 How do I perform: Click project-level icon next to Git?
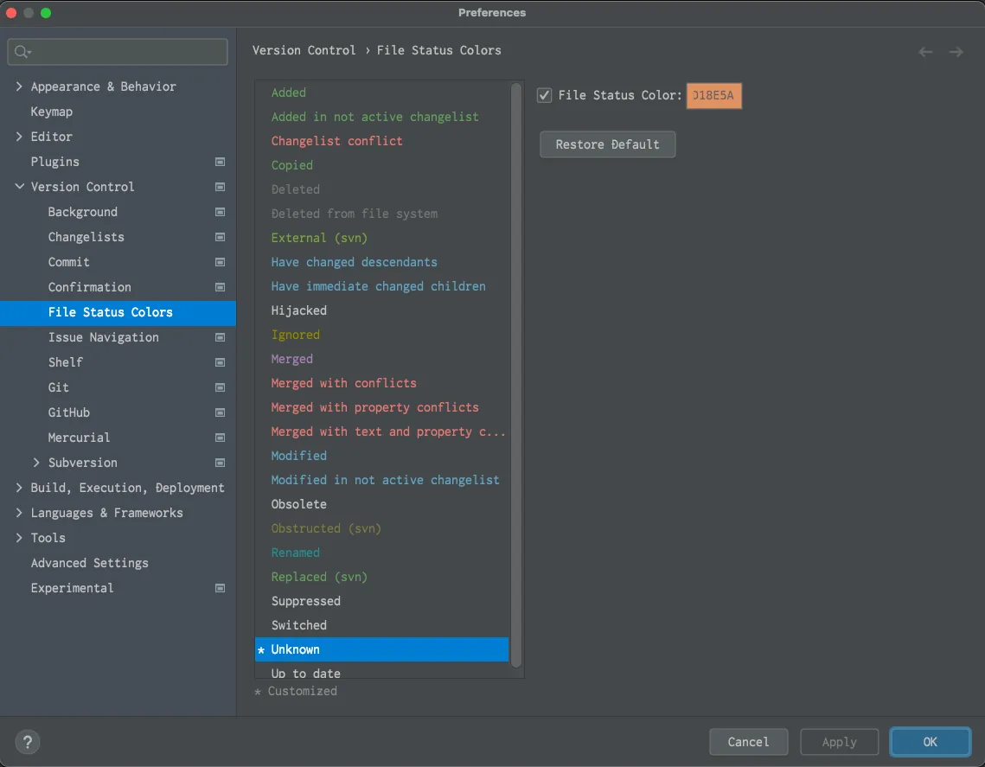221,387
